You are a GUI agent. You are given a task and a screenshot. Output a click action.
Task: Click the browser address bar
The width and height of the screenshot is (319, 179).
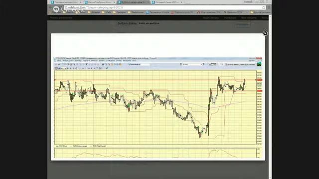pyautogui.click(x=165, y=7)
